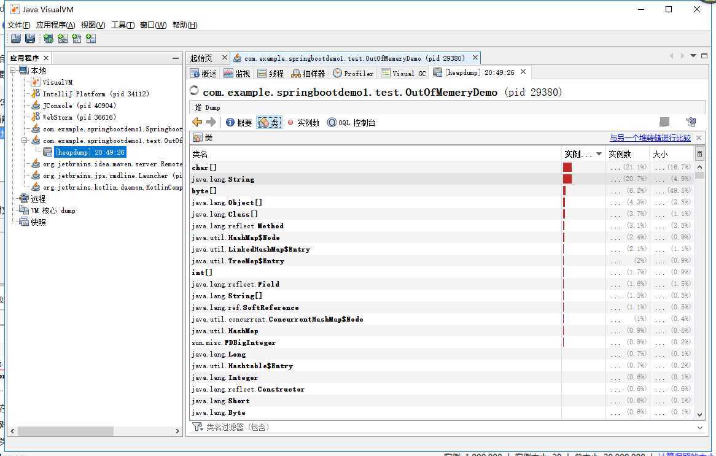716x456 pixels.
Task: Click the 与另一个堆转储进行比较 link
Action: 650,138
